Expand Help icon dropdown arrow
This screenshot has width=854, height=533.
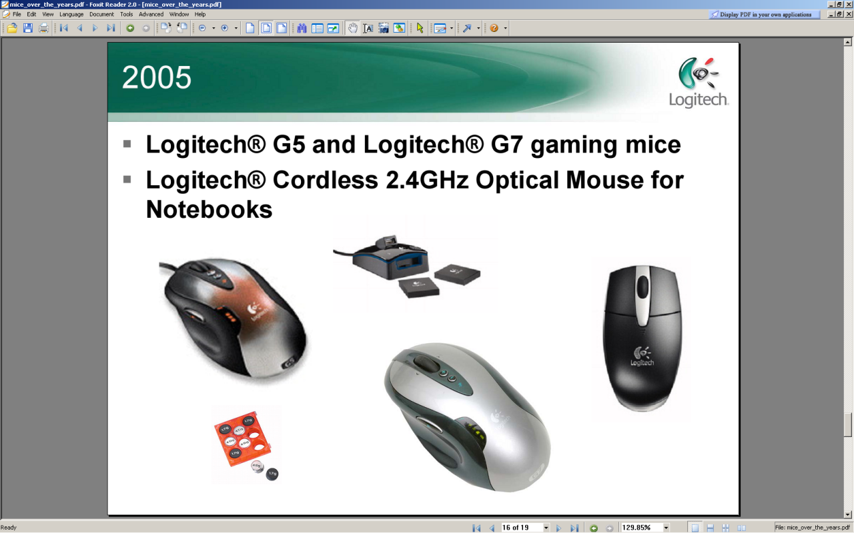(506, 28)
